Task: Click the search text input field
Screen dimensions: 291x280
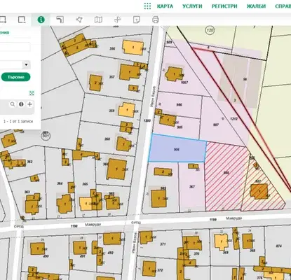Action: 15,47
